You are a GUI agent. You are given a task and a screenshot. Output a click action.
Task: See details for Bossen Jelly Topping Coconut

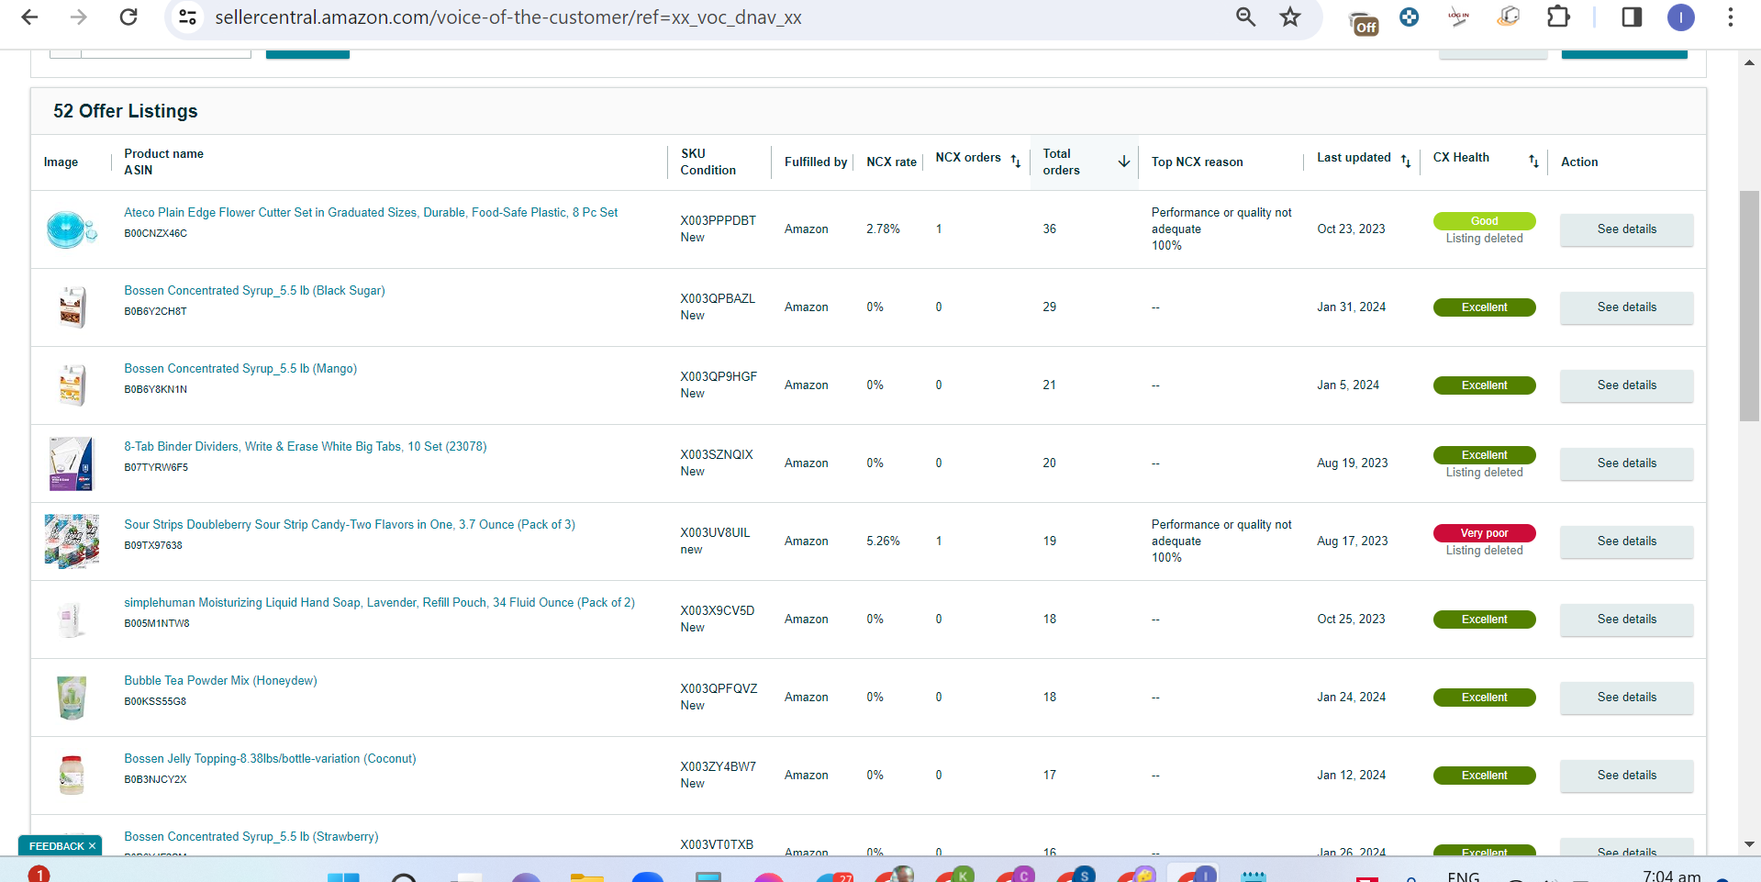1626,776
